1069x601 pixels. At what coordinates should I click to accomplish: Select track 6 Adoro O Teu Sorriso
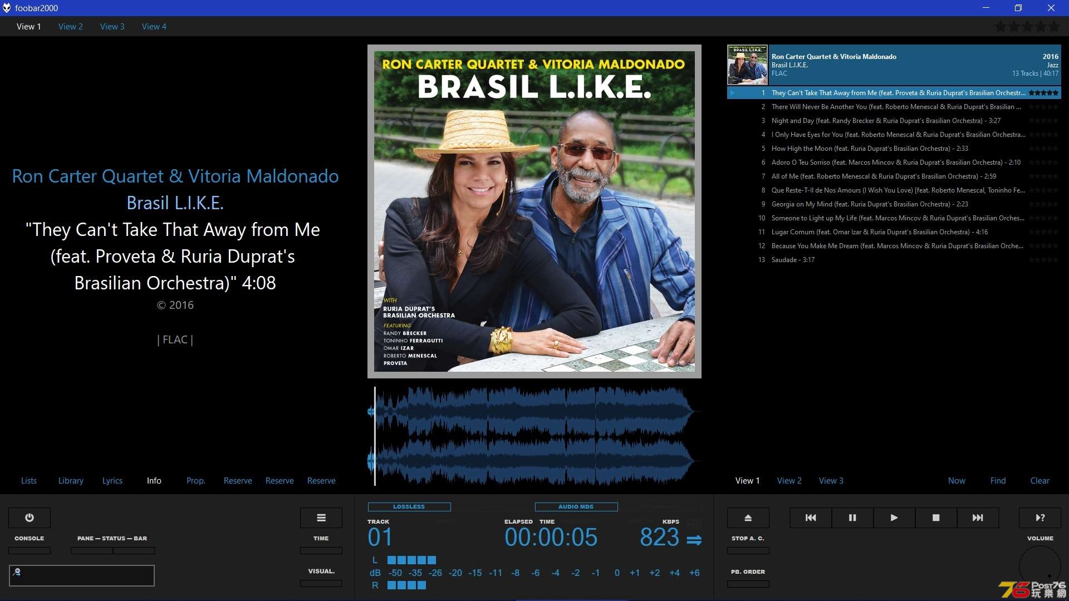point(894,162)
